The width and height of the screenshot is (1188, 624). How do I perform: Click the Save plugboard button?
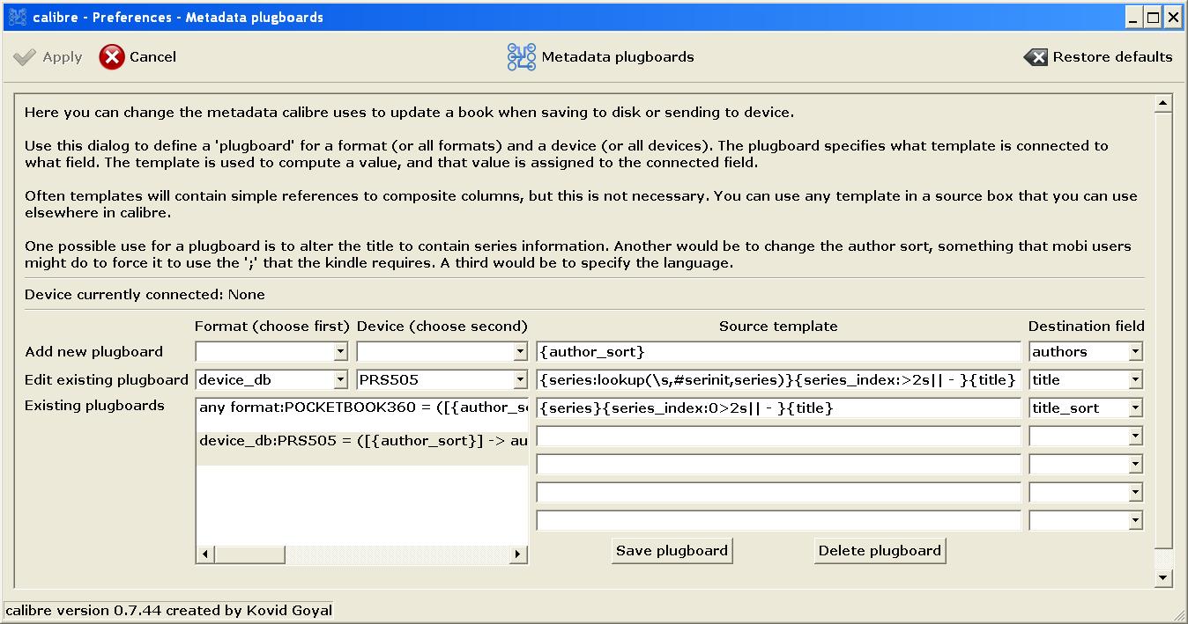click(672, 551)
